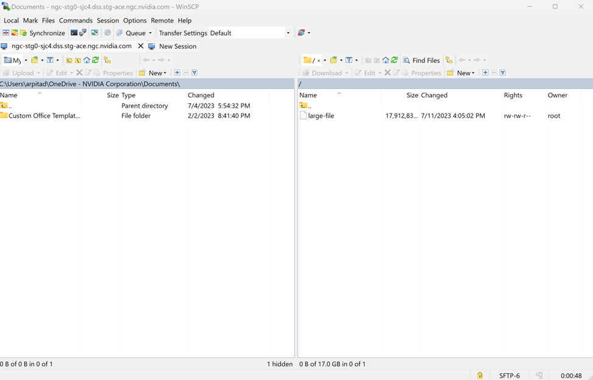Sort remote panel by Owner column

pyautogui.click(x=563, y=95)
